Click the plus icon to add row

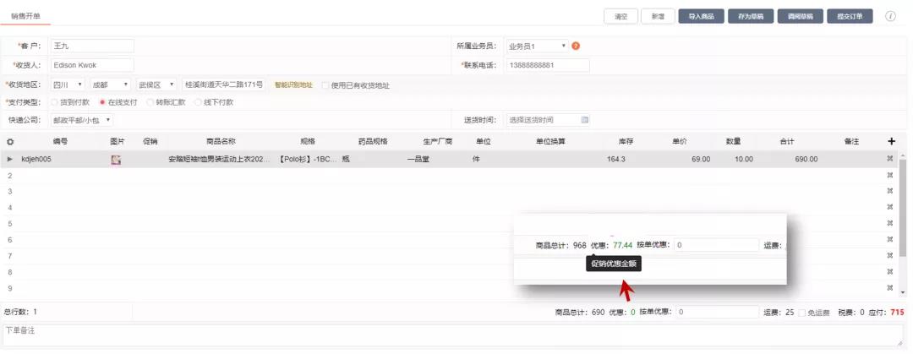(x=890, y=141)
